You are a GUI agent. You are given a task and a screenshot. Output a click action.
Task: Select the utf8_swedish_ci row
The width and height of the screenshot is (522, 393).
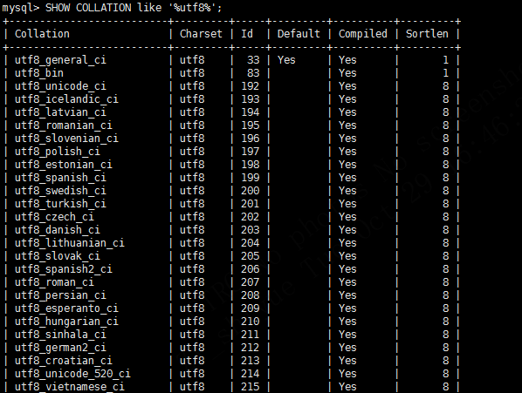(231, 191)
